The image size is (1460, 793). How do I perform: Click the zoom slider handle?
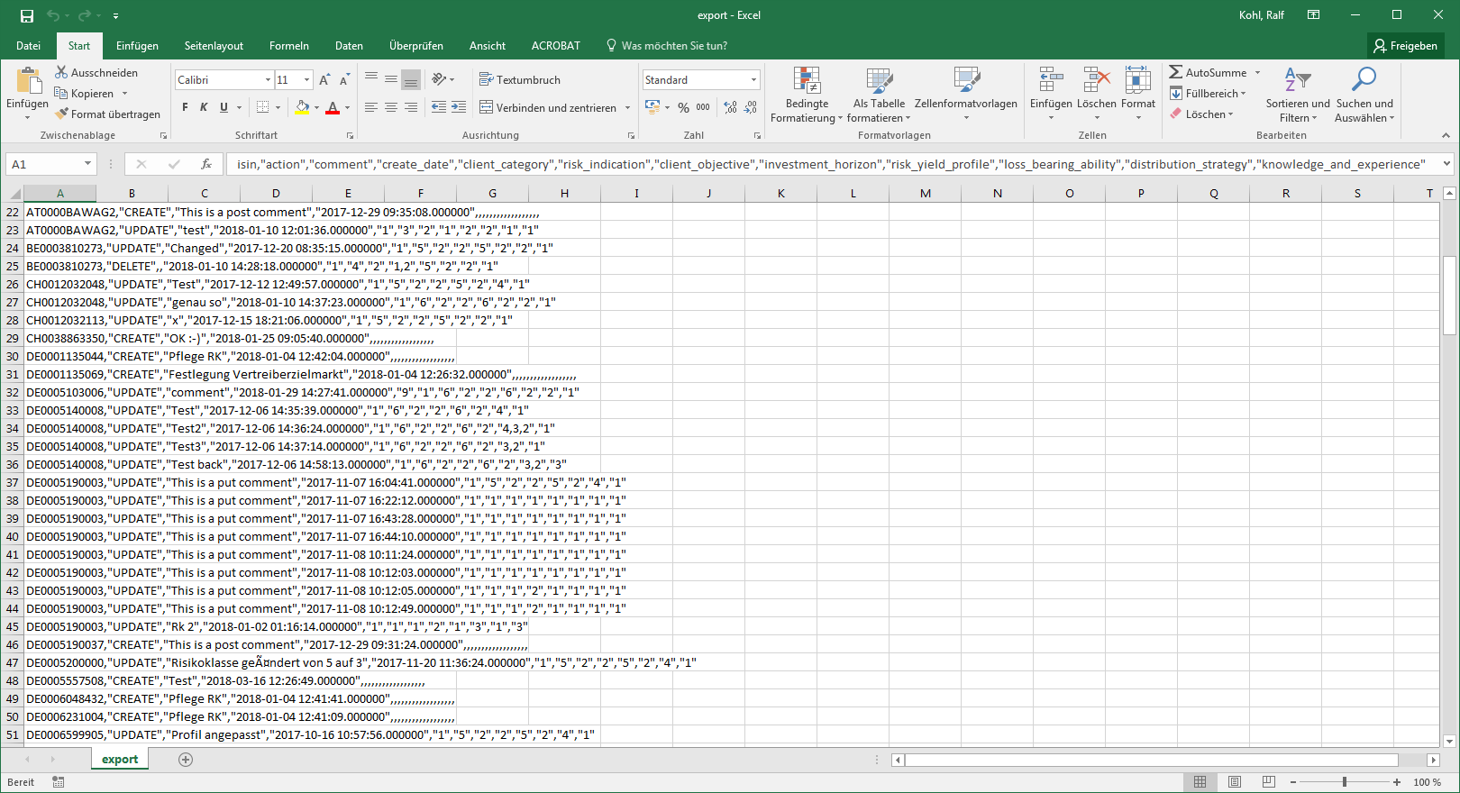point(1345,782)
